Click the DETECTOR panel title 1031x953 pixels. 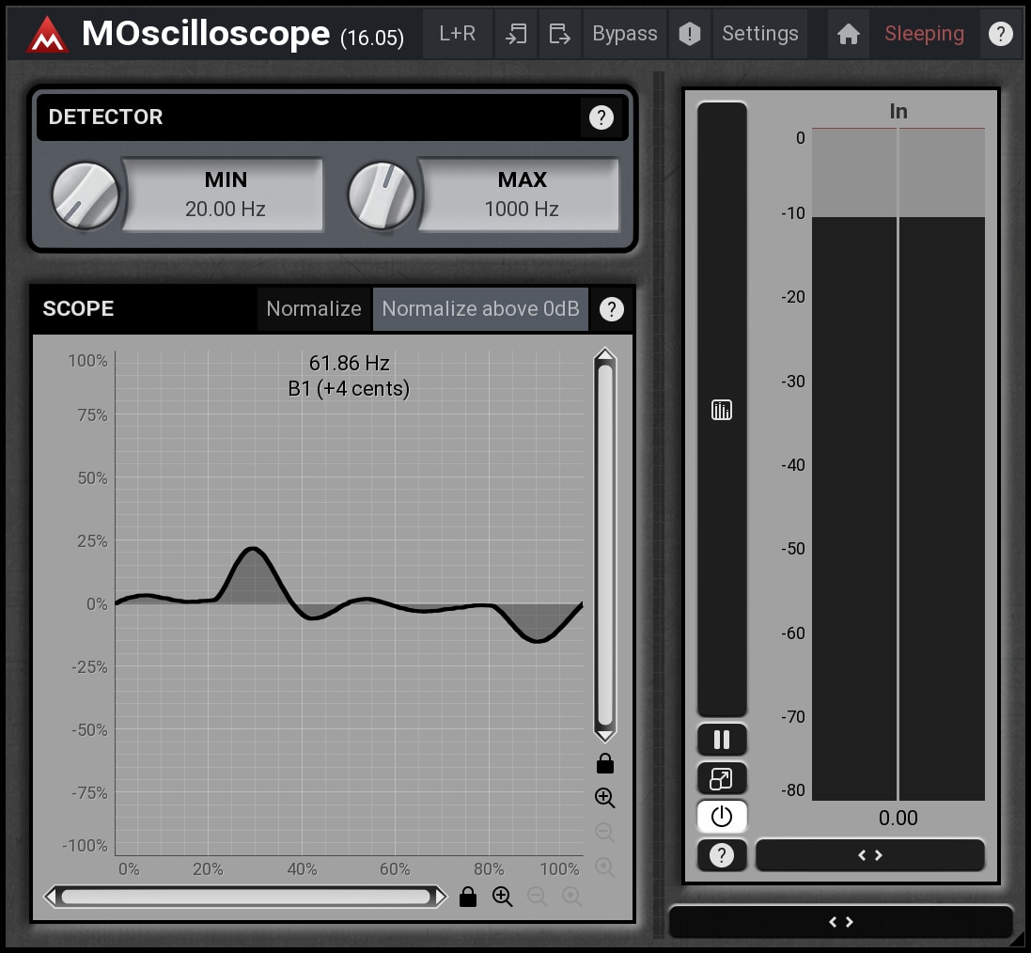pyautogui.click(x=105, y=117)
